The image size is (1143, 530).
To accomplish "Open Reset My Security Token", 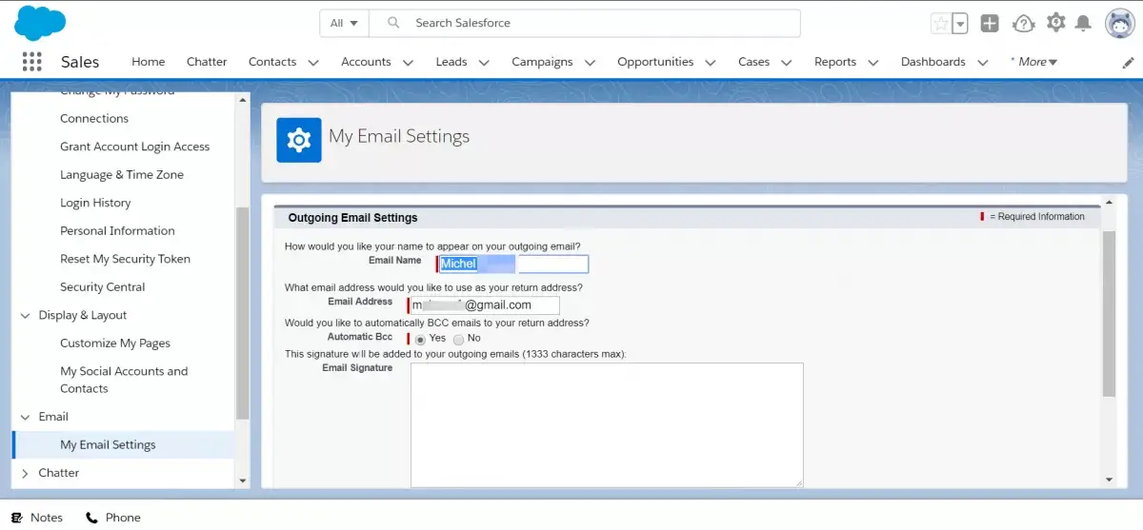I will 125,259.
